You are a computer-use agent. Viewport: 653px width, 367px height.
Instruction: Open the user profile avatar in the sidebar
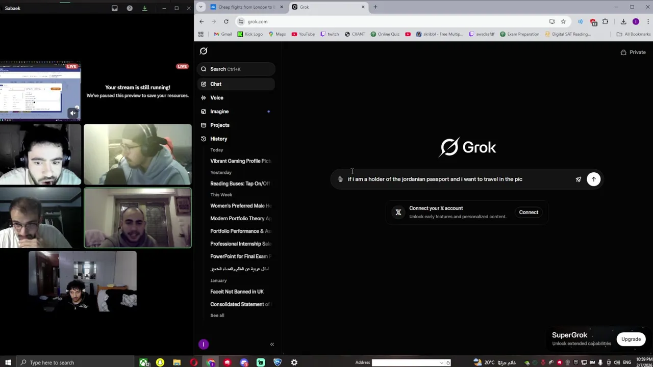click(204, 345)
